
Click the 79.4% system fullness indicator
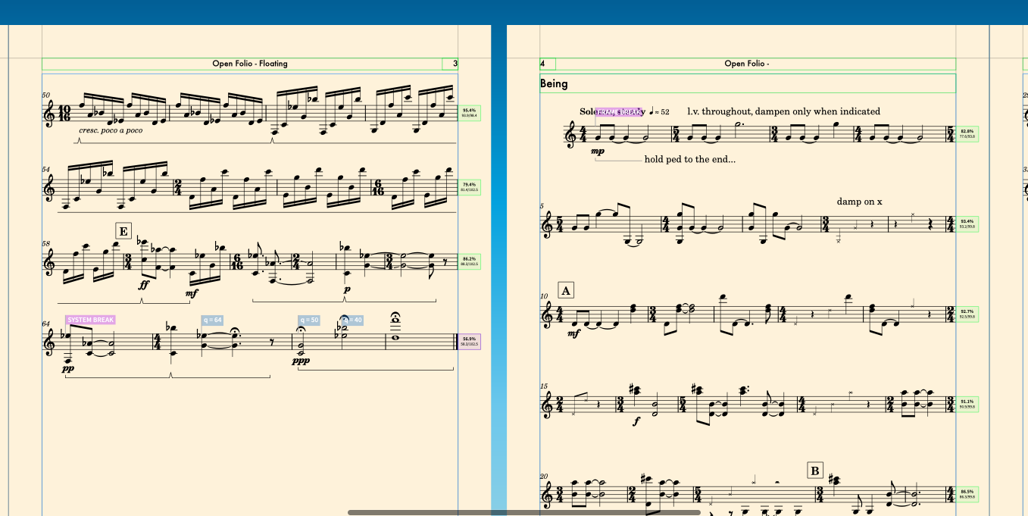point(470,187)
